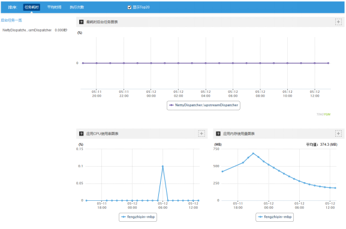Click 05-11 20:00 label on the top chart
Image resolution: width=346 pixels, height=229 pixels.
[97, 94]
